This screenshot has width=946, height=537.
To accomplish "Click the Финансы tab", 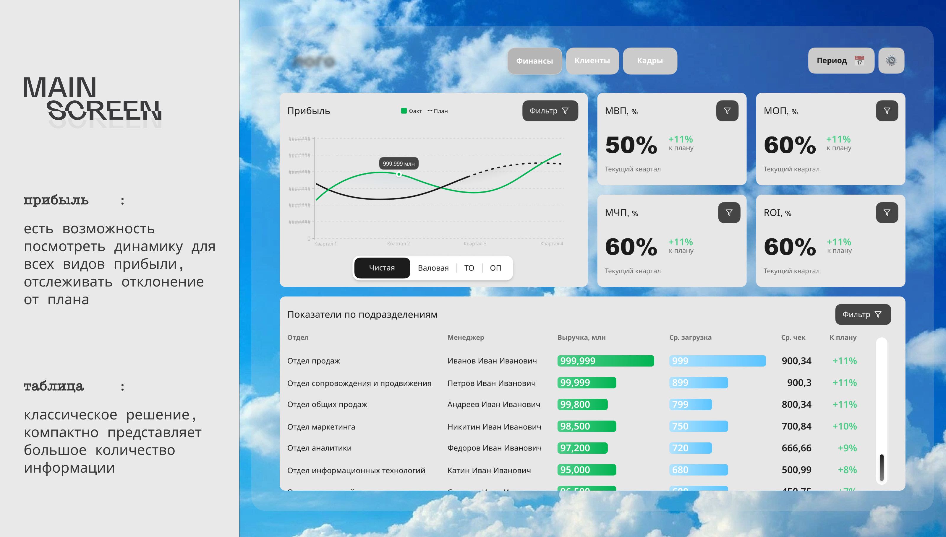I will pyautogui.click(x=534, y=61).
